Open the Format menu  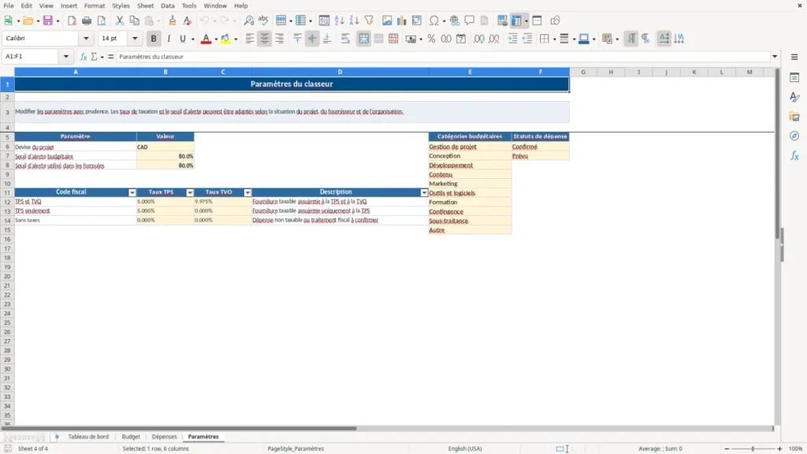pyautogui.click(x=95, y=6)
